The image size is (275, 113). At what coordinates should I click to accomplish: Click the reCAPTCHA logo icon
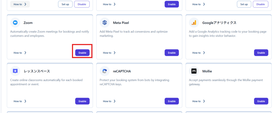point(104,71)
